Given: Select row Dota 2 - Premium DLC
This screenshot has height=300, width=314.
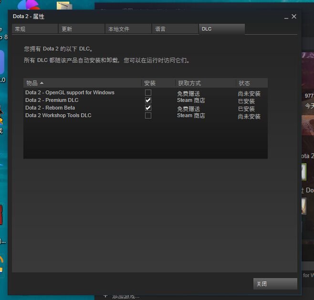Looking at the screenshot, I should [146, 100].
